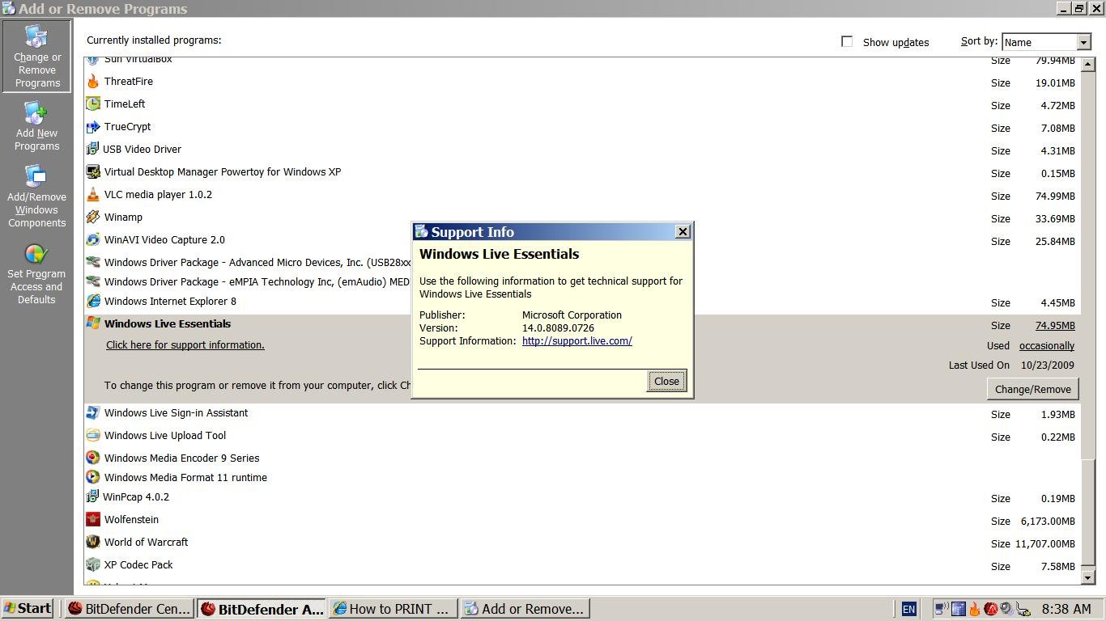
Task: Select the World of Warcraft entry text
Action: [x=146, y=543]
